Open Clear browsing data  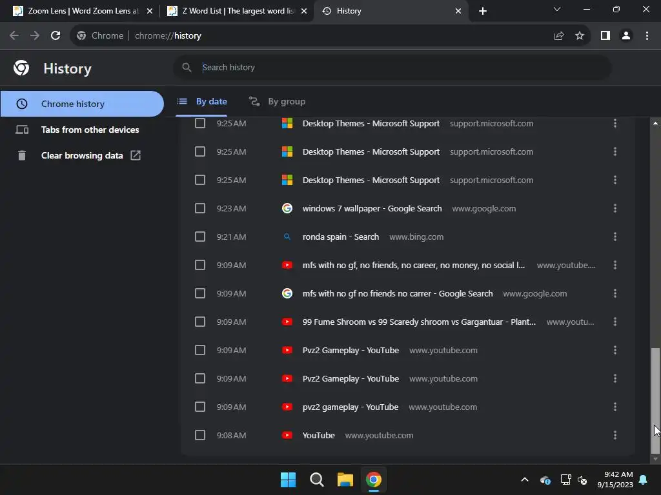click(82, 155)
